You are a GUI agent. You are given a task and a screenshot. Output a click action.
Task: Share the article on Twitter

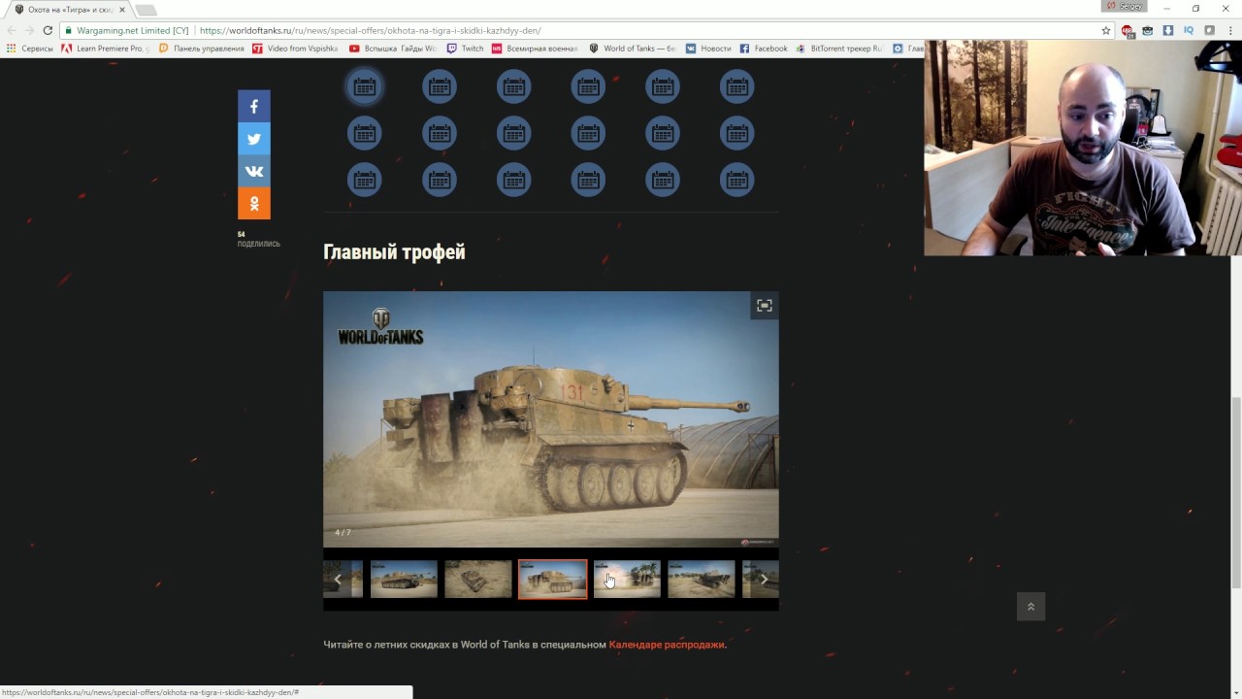[x=254, y=139]
